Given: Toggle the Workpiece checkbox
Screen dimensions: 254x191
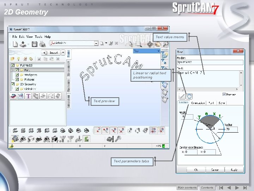Looking at the screenshot, I should click(x=17, y=75).
